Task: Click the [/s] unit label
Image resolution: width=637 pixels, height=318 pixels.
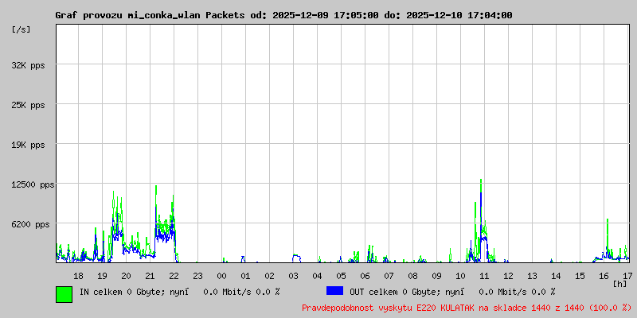Action: pos(21,29)
